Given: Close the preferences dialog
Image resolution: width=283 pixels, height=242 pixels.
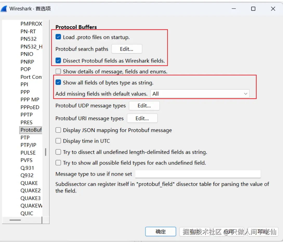Looking at the screenshot, I should coord(273,9).
